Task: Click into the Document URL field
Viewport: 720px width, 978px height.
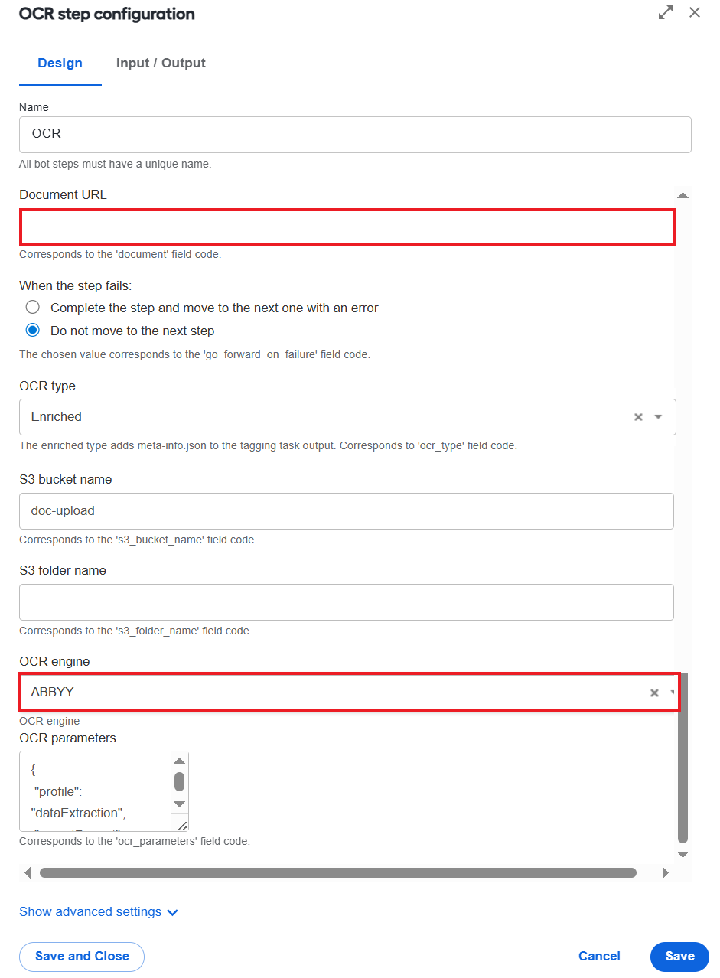Action: [347, 227]
